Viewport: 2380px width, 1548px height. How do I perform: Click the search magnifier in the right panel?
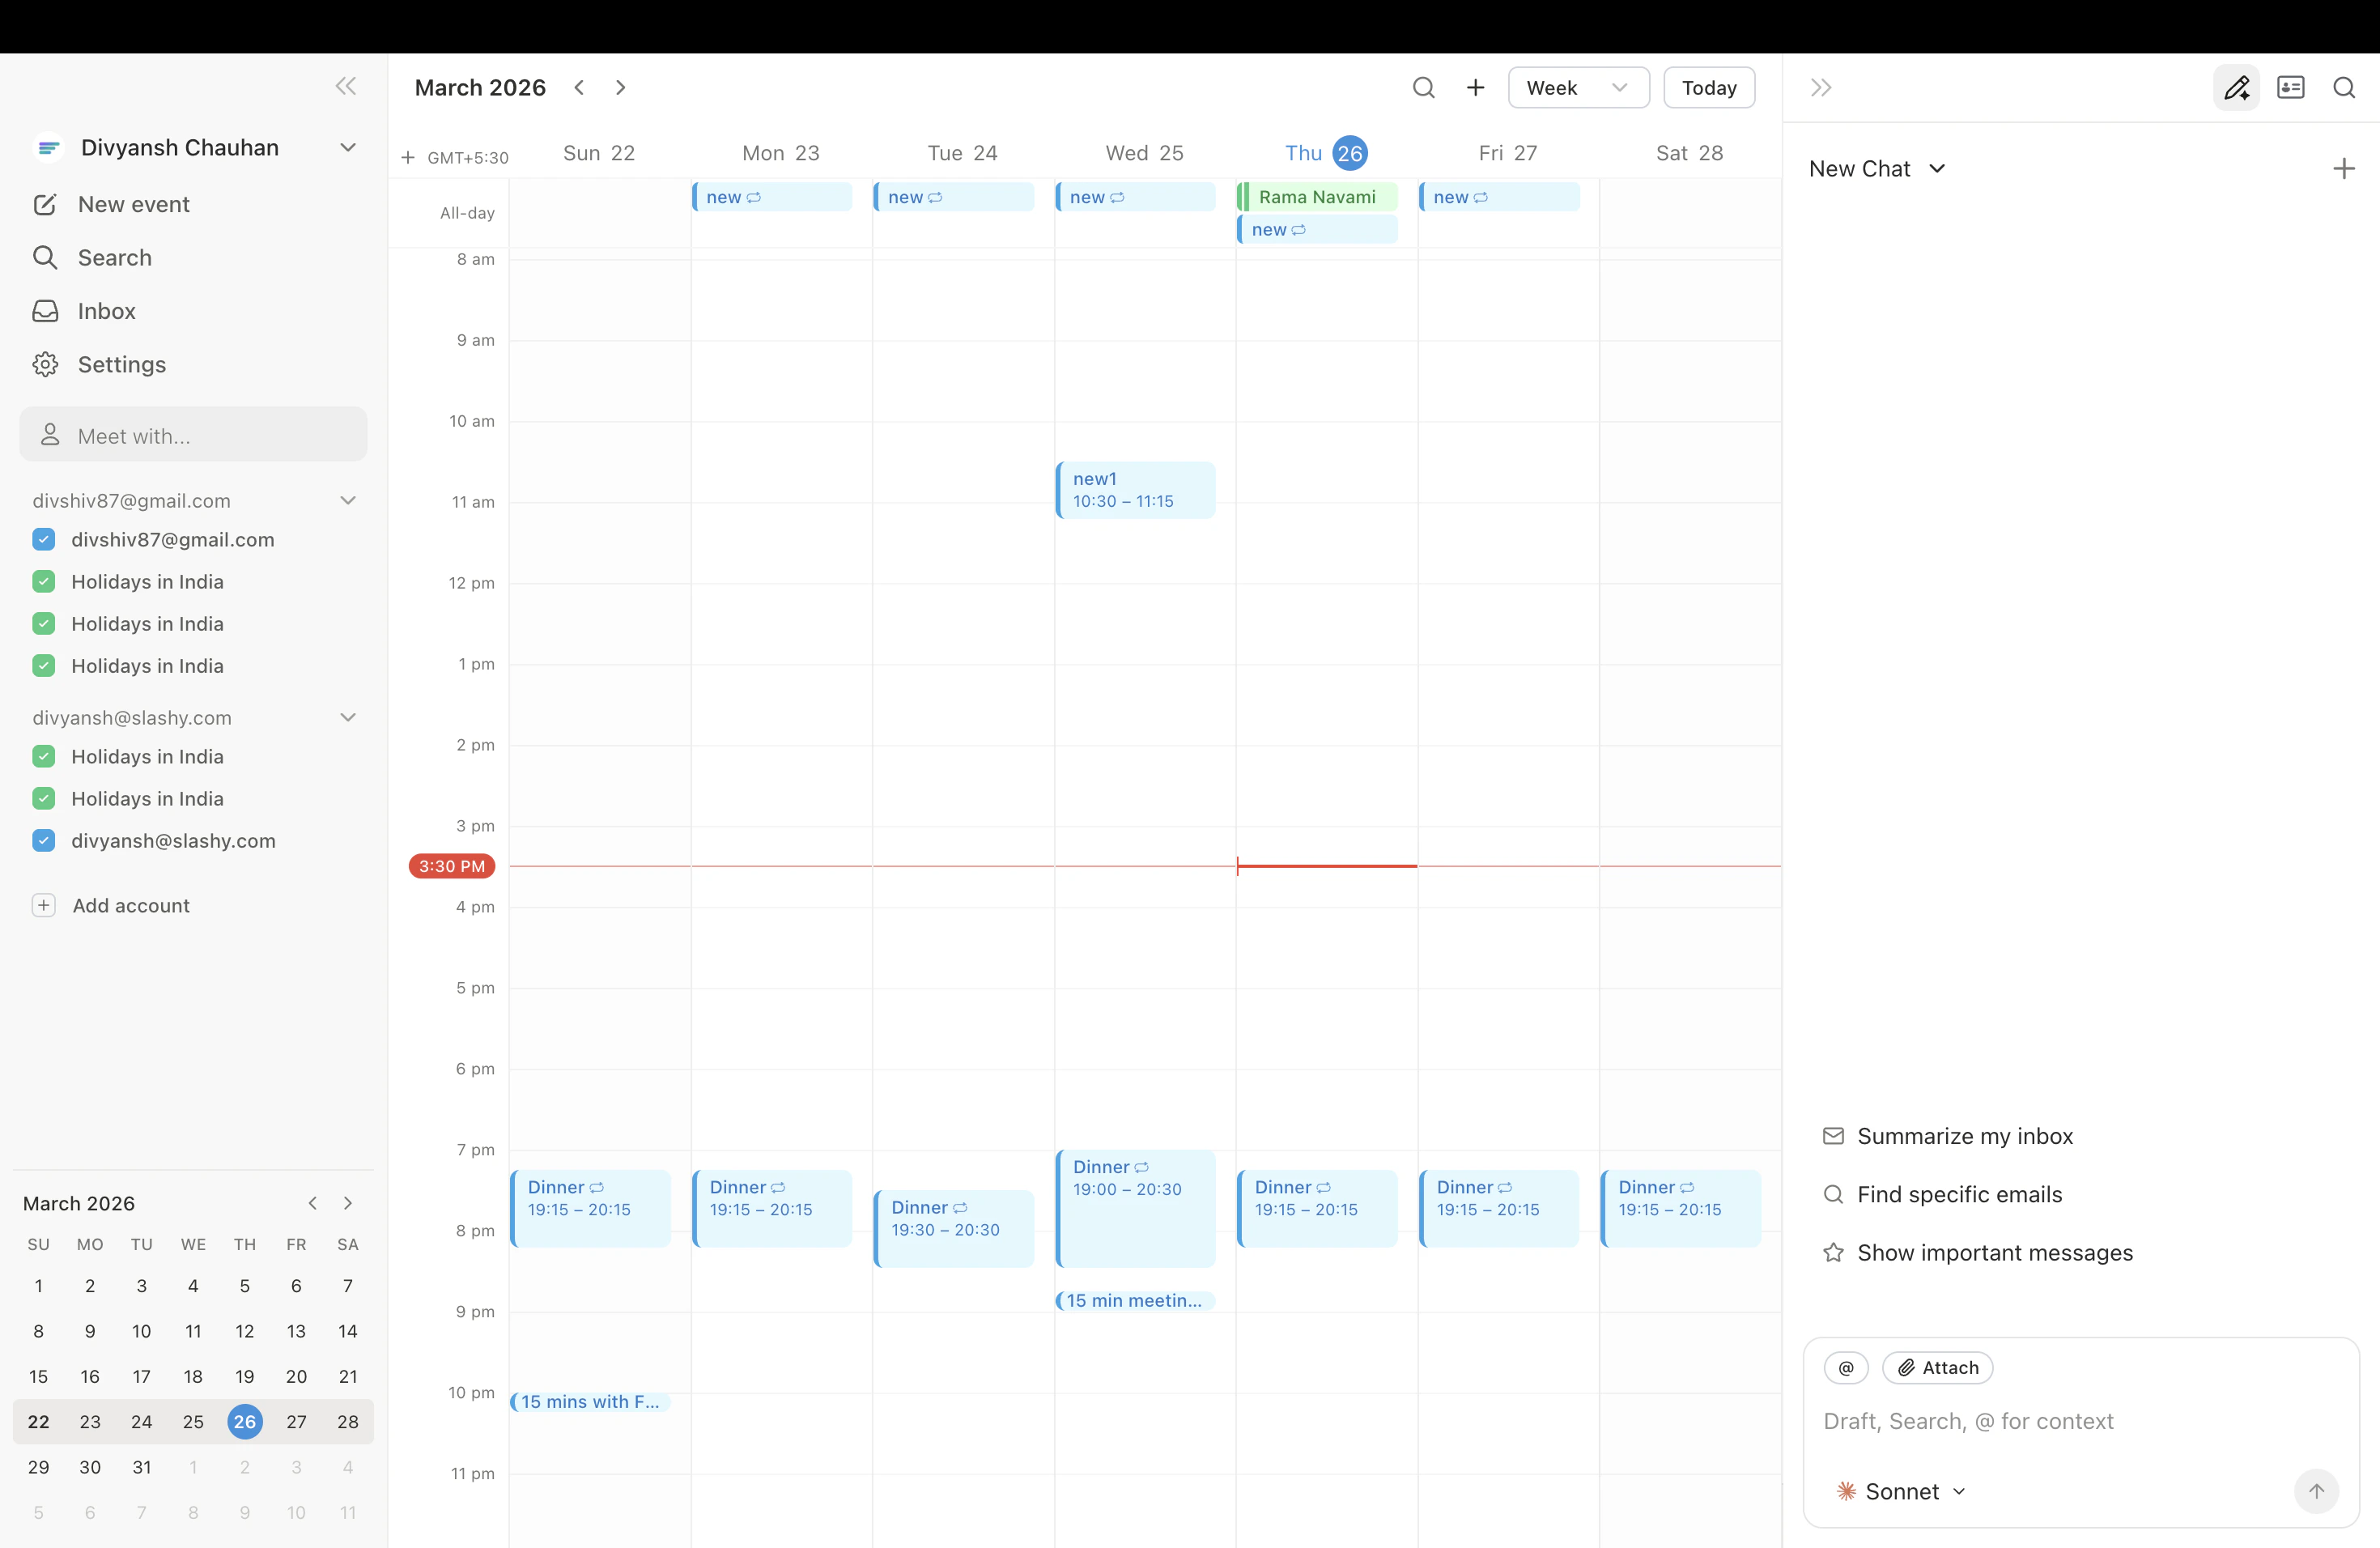click(x=2346, y=87)
